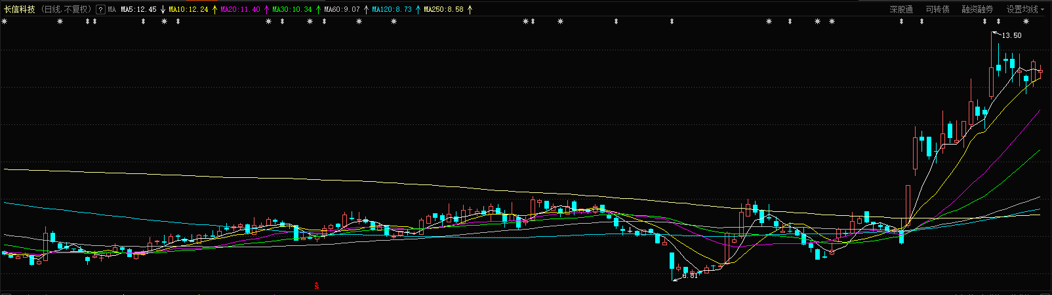Open the question mark help icon
Screen dimensions: 1052x295
click(100, 9)
